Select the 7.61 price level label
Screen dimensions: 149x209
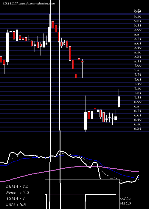coord(138,79)
